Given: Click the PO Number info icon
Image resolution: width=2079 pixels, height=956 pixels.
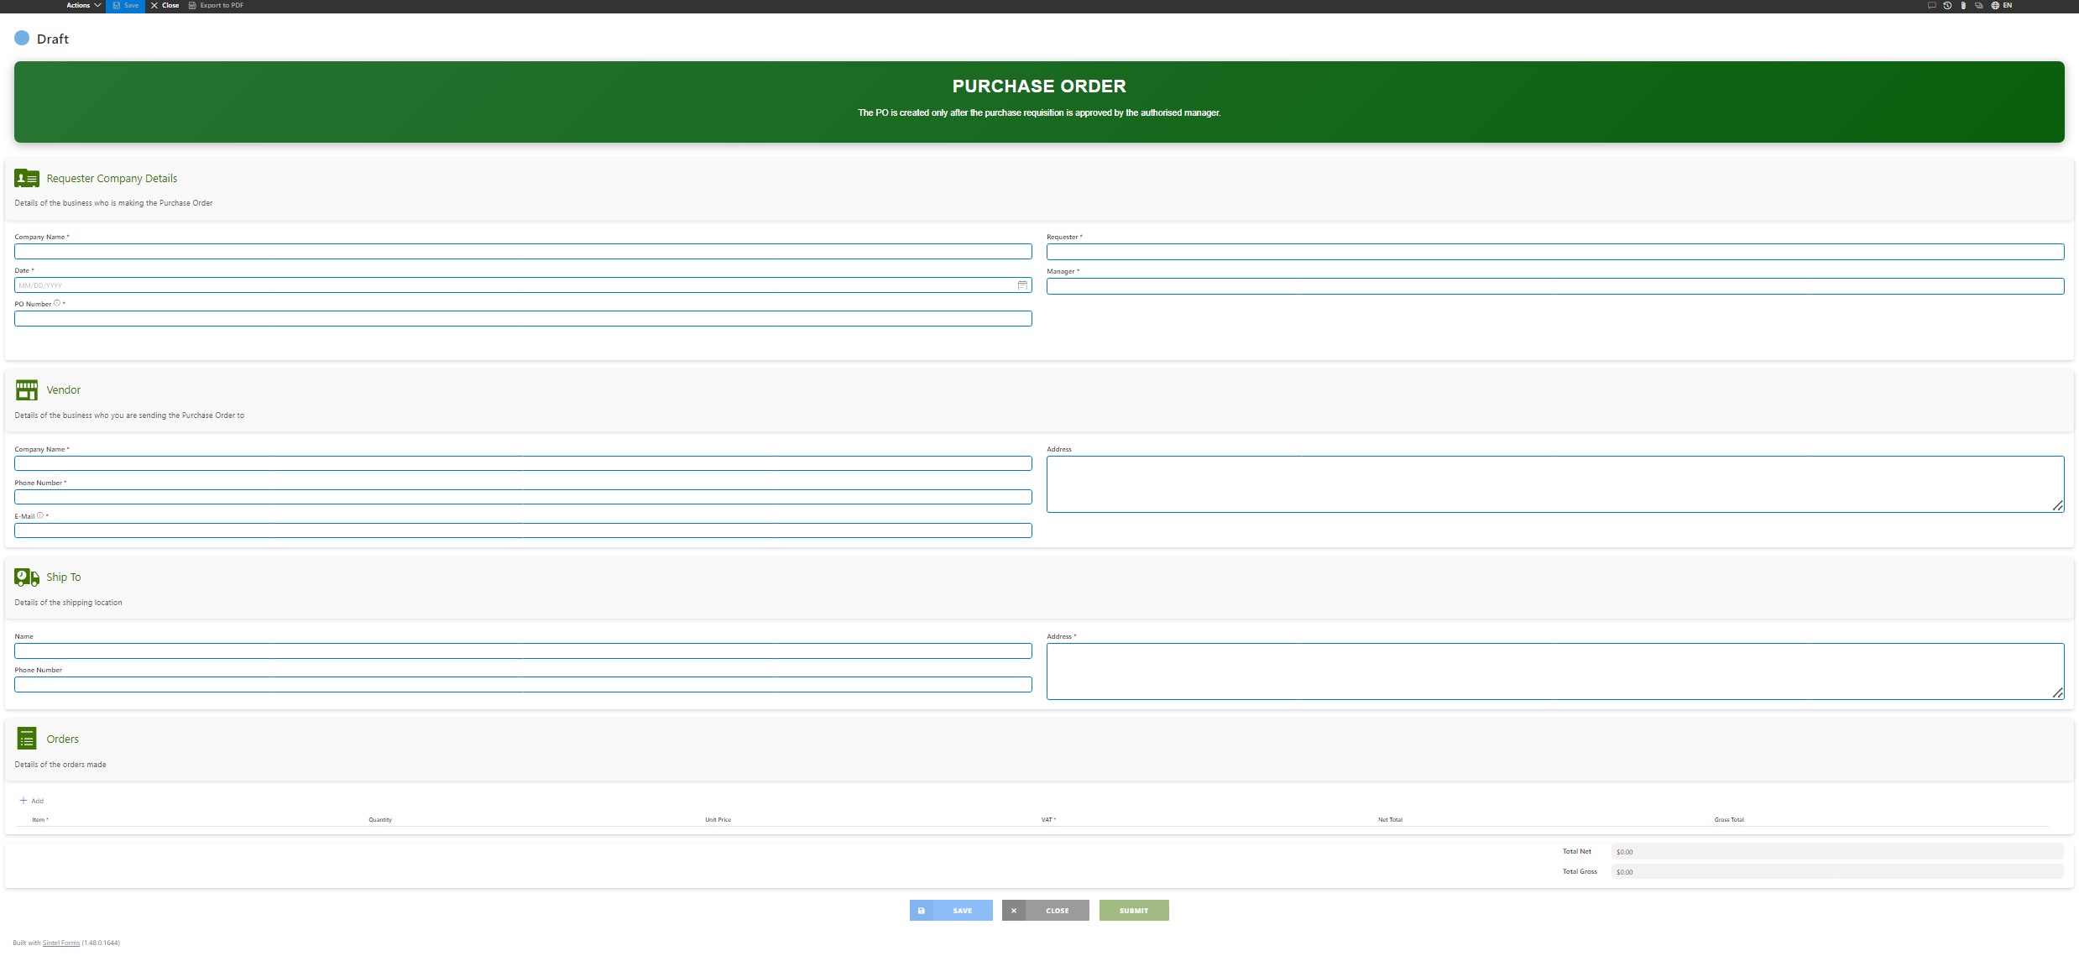Looking at the screenshot, I should 57,304.
